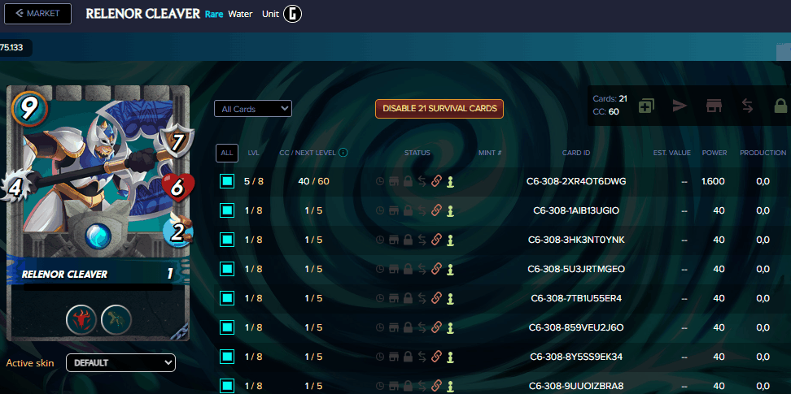Click the transfer arrows icon in top toolbar
The height and width of the screenshot is (394, 791).
[747, 106]
